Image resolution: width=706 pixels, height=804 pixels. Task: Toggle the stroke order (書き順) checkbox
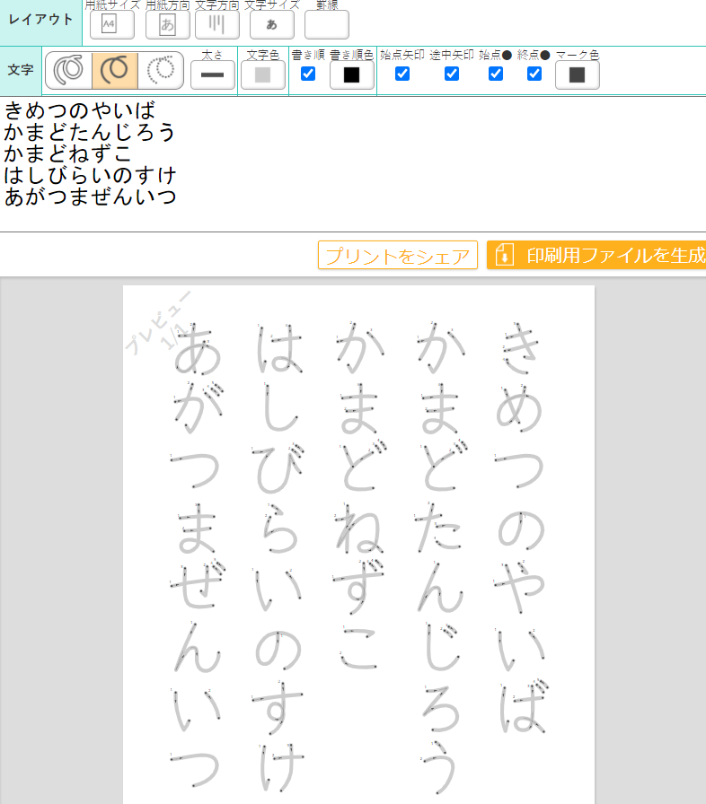click(308, 74)
